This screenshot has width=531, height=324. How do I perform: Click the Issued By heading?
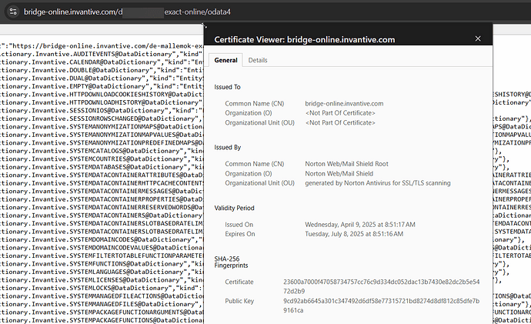227,148
